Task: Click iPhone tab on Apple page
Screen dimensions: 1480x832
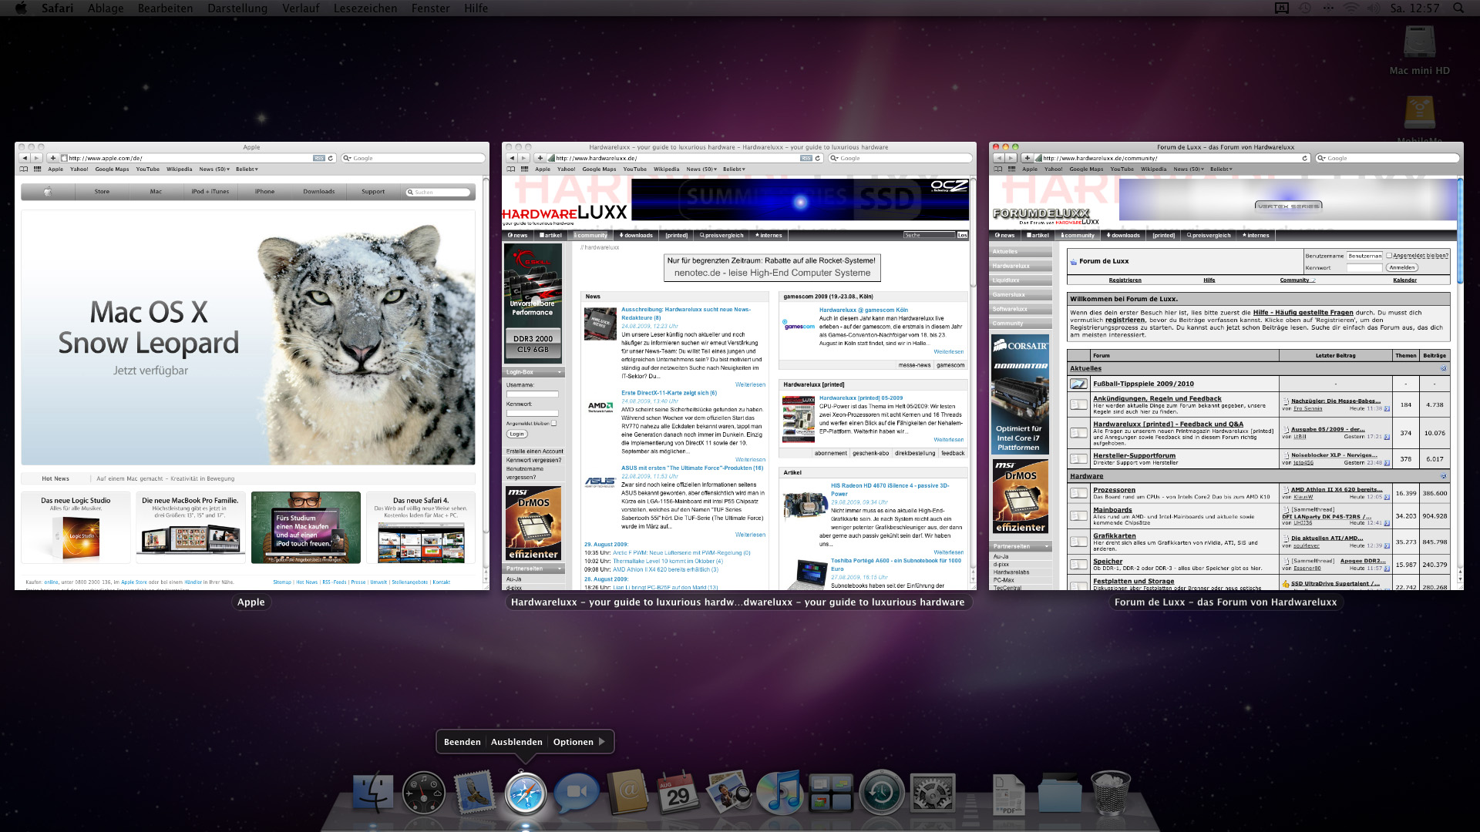Action: click(264, 192)
